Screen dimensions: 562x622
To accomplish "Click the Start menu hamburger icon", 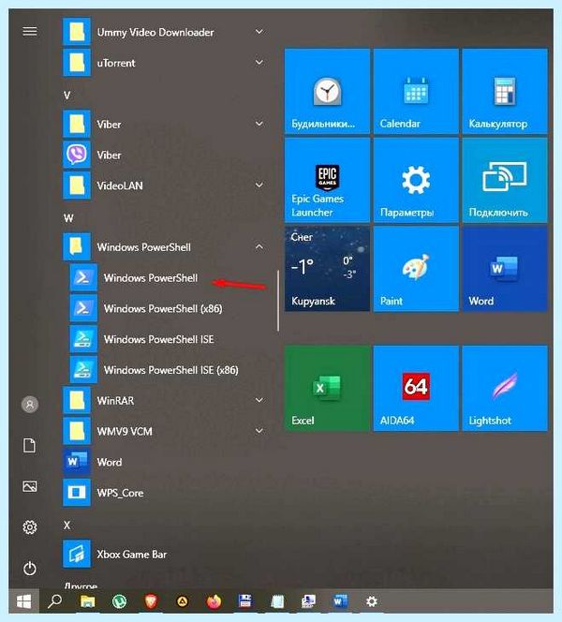I will [30, 31].
